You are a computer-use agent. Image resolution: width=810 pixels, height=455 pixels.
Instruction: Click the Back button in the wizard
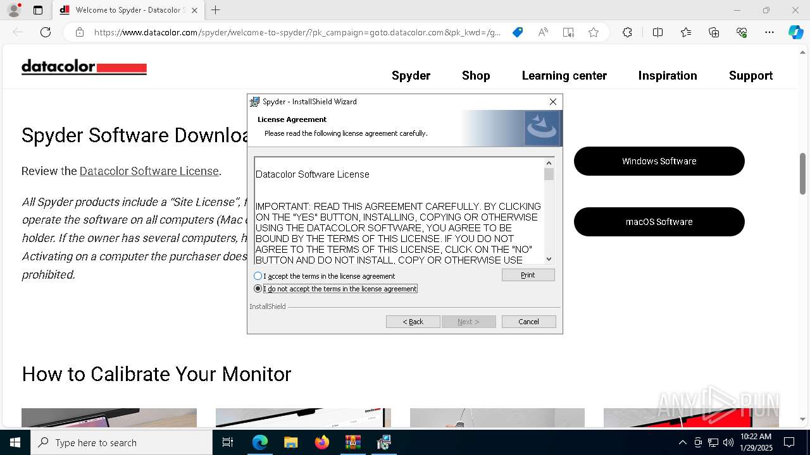click(413, 322)
